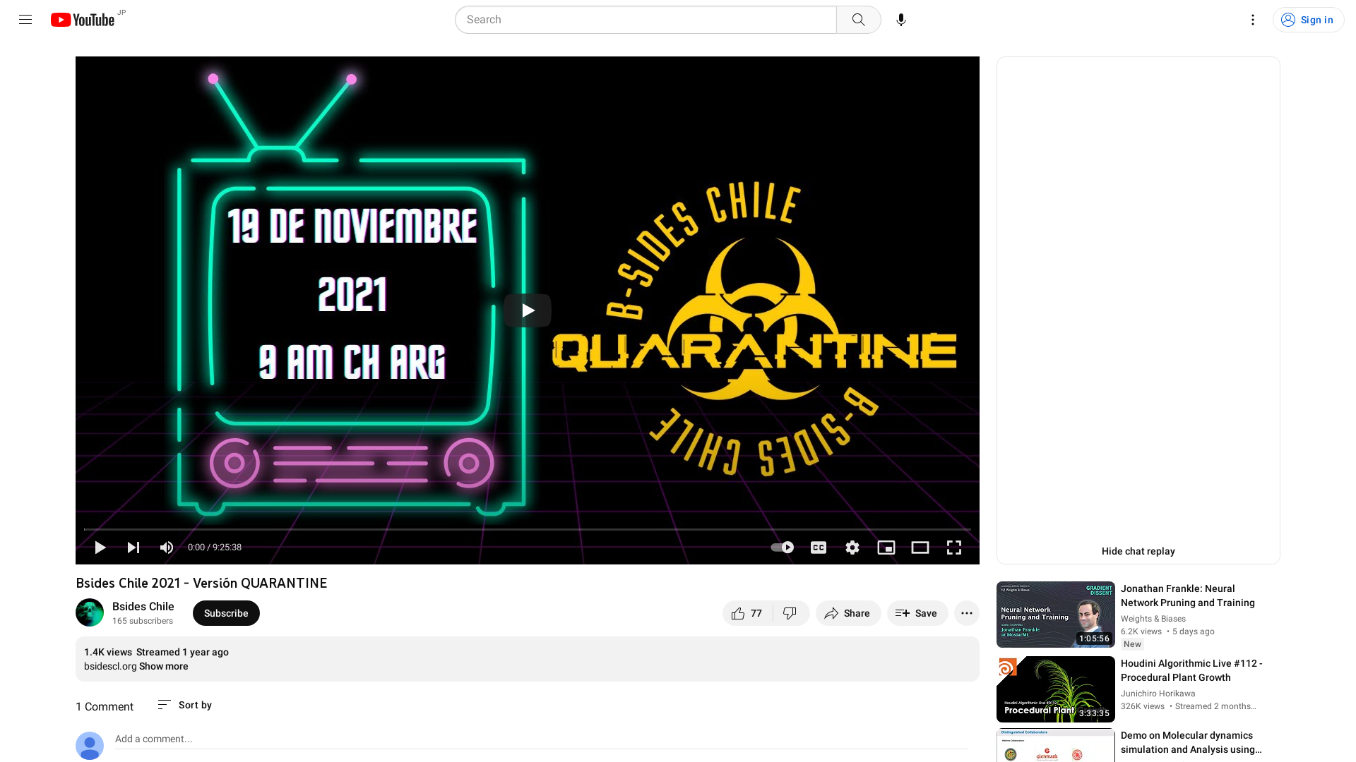Seek on the video progress bar

[x=528, y=529]
